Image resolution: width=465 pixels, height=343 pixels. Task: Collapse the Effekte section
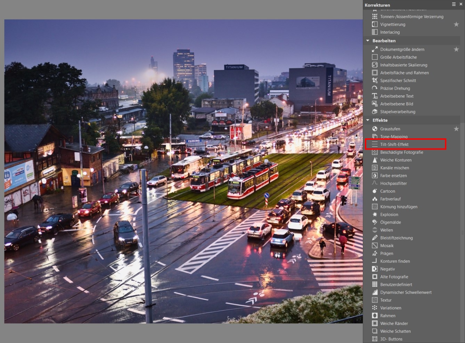[x=368, y=120]
